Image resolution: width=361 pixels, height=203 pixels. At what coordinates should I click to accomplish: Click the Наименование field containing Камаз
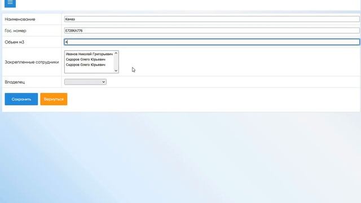[x=212, y=19]
